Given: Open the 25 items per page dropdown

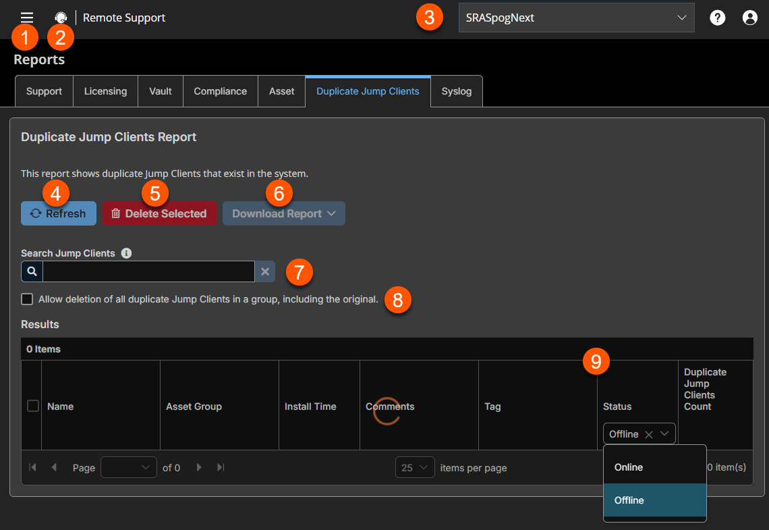Looking at the screenshot, I should (415, 467).
